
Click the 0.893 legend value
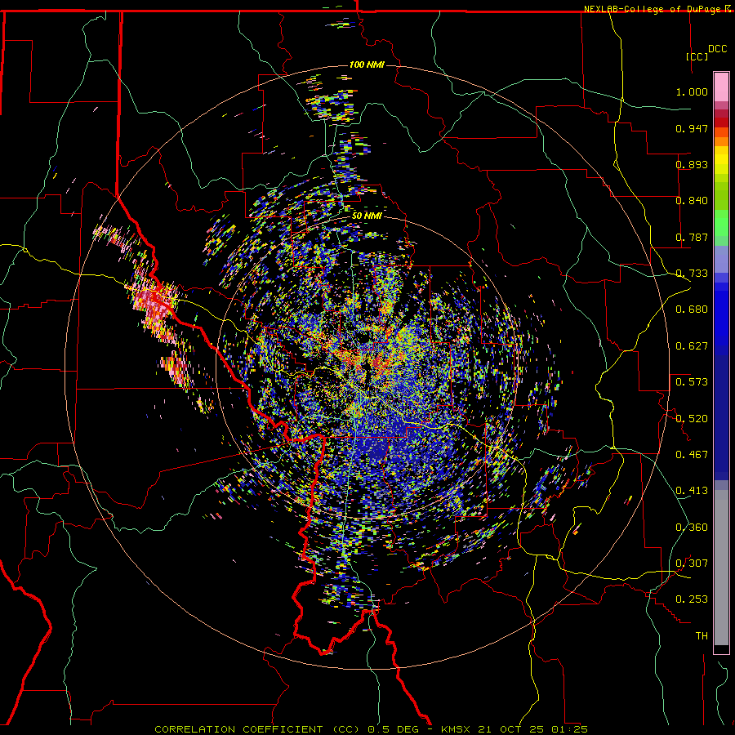(x=692, y=164)
